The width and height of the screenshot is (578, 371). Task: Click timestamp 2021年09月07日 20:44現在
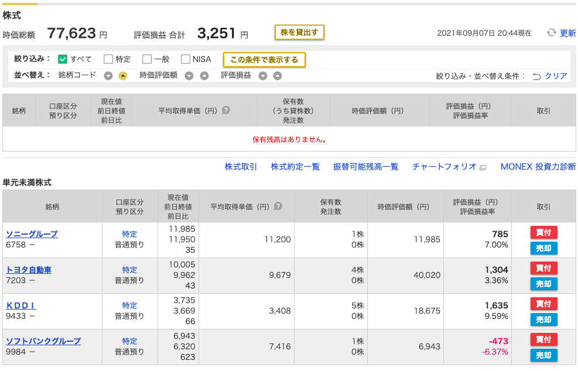coord(484,33)
